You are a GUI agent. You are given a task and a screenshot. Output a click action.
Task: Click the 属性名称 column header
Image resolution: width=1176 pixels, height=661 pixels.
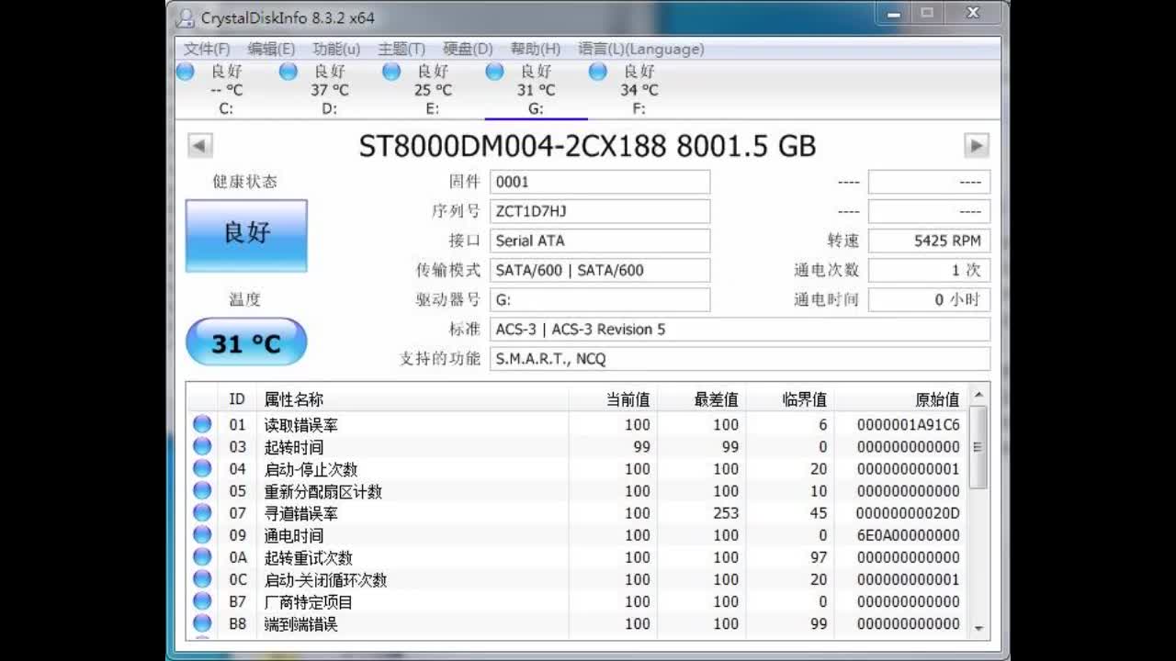pyautogui.click(x=413, y=399)
